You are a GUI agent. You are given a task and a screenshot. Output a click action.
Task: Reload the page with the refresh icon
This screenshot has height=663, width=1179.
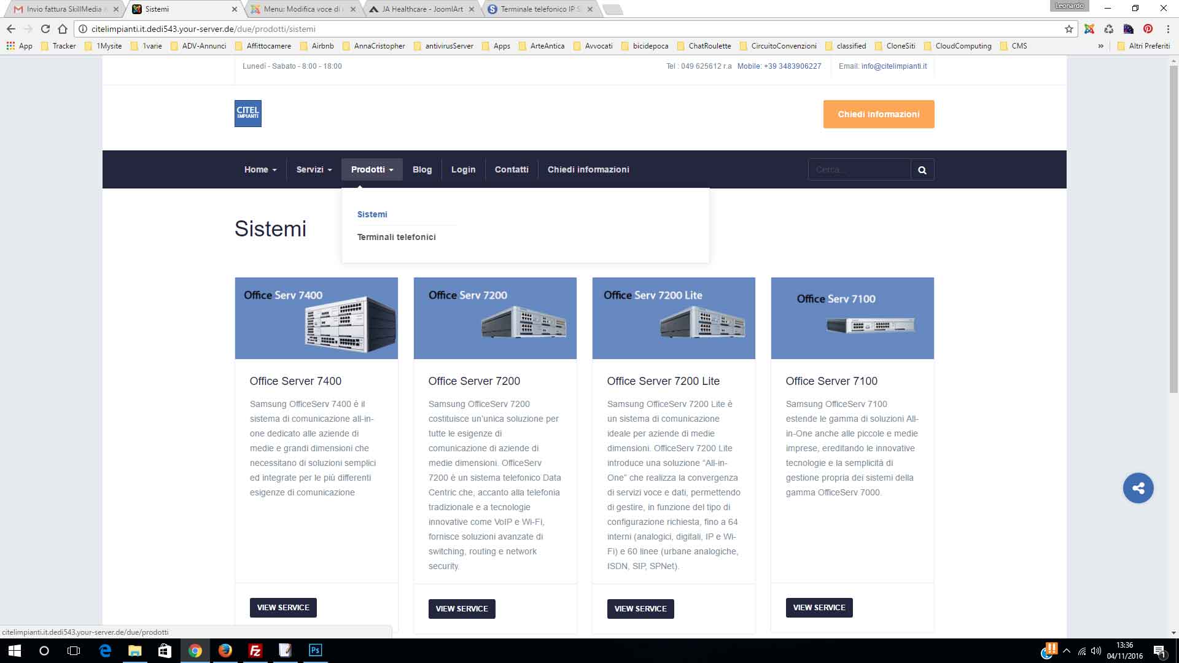coord(45,29)
